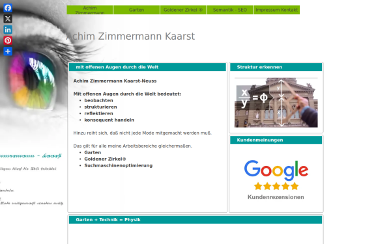Share the page on LinkedIn
This screenshot has height=244, width=391.
coord(8,30)
